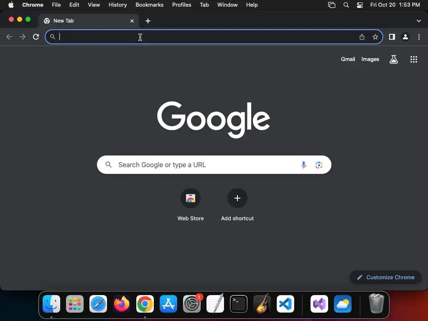Screen dimensions: 428x321
Task: Open the Trash in the dock
Action: click(377, 304)
